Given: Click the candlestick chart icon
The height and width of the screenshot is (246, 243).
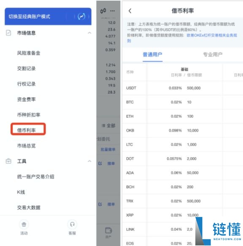Looking at the screenshot, I should pyautogui.click(x=103, y=11).
